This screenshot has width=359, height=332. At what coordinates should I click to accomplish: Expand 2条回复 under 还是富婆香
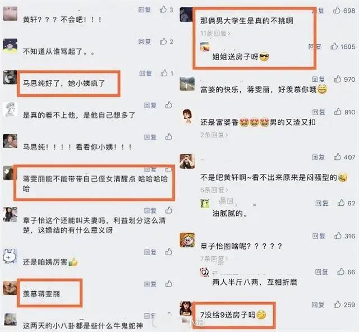pyautogui.click(x=214, y=135)
